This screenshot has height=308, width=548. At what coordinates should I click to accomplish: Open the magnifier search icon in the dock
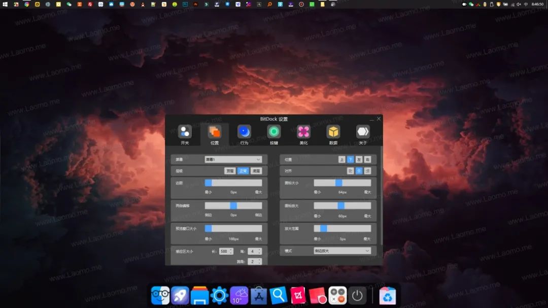click(279, 294)
